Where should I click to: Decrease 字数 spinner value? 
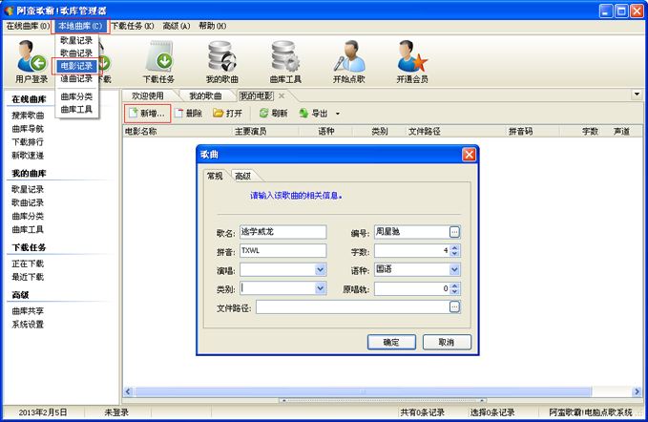point(454,253)
